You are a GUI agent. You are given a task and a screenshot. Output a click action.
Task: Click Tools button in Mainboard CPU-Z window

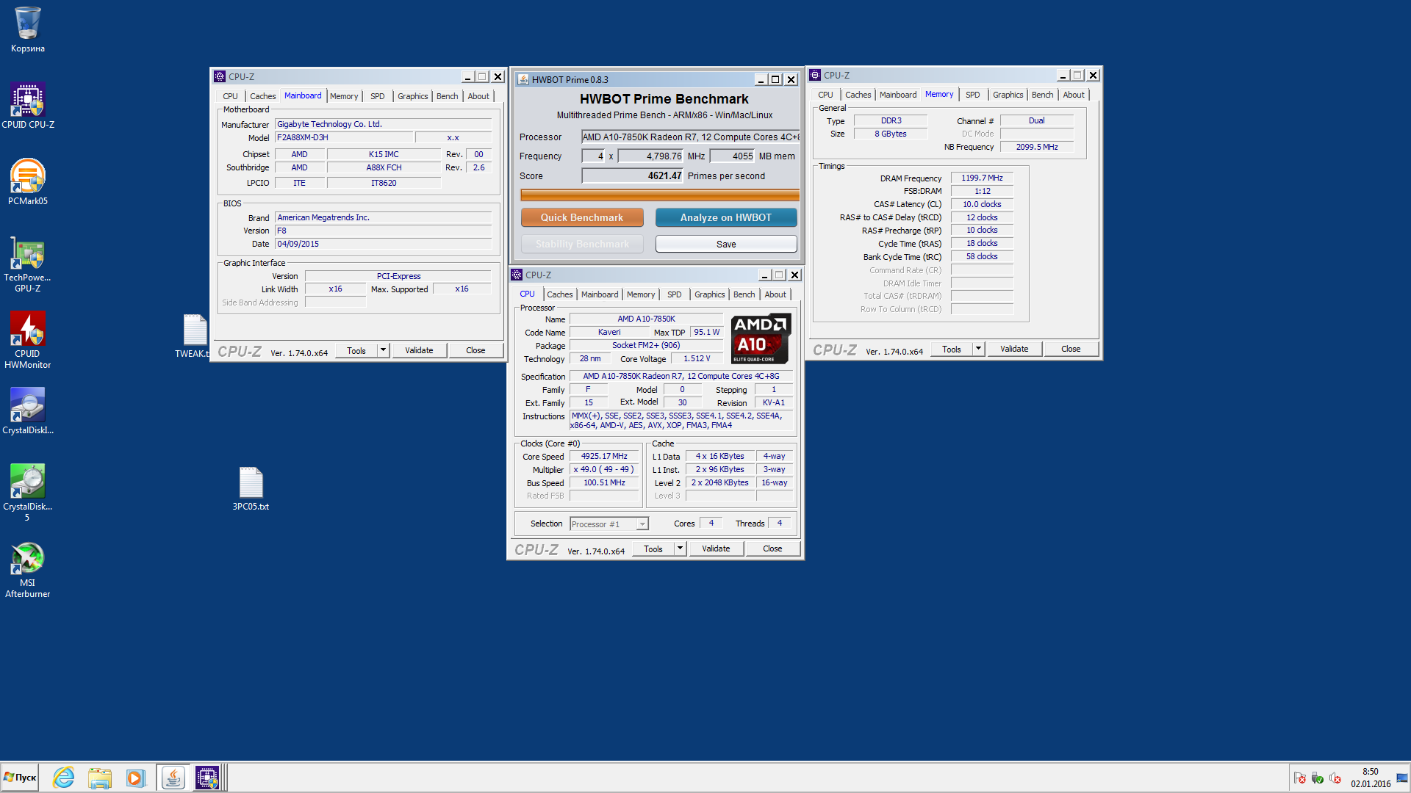(x=356, y=350)
